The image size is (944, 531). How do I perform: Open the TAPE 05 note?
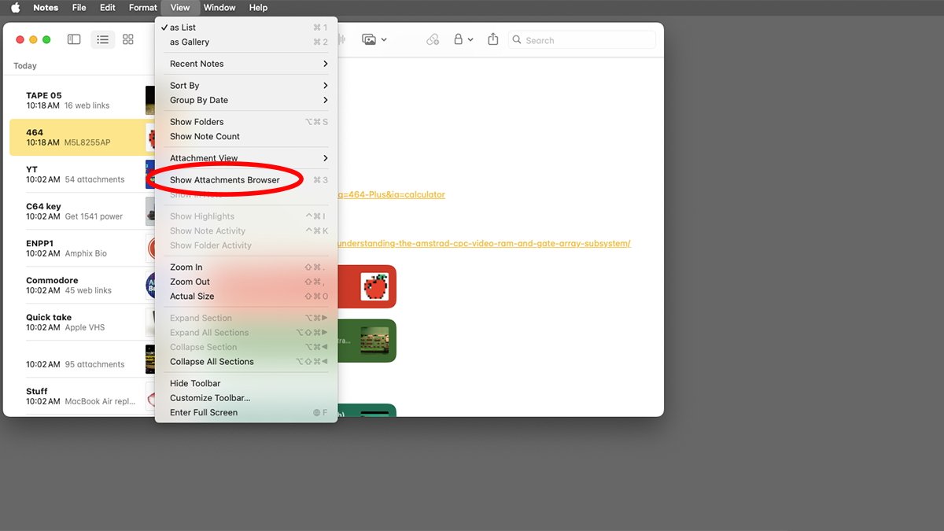(x=82, y=100)
